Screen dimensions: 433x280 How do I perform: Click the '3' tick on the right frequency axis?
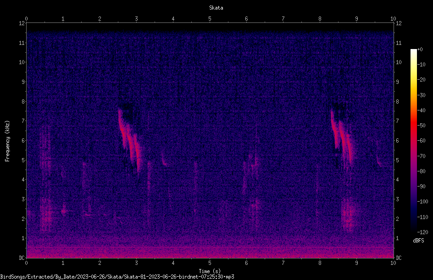(397, 199)
